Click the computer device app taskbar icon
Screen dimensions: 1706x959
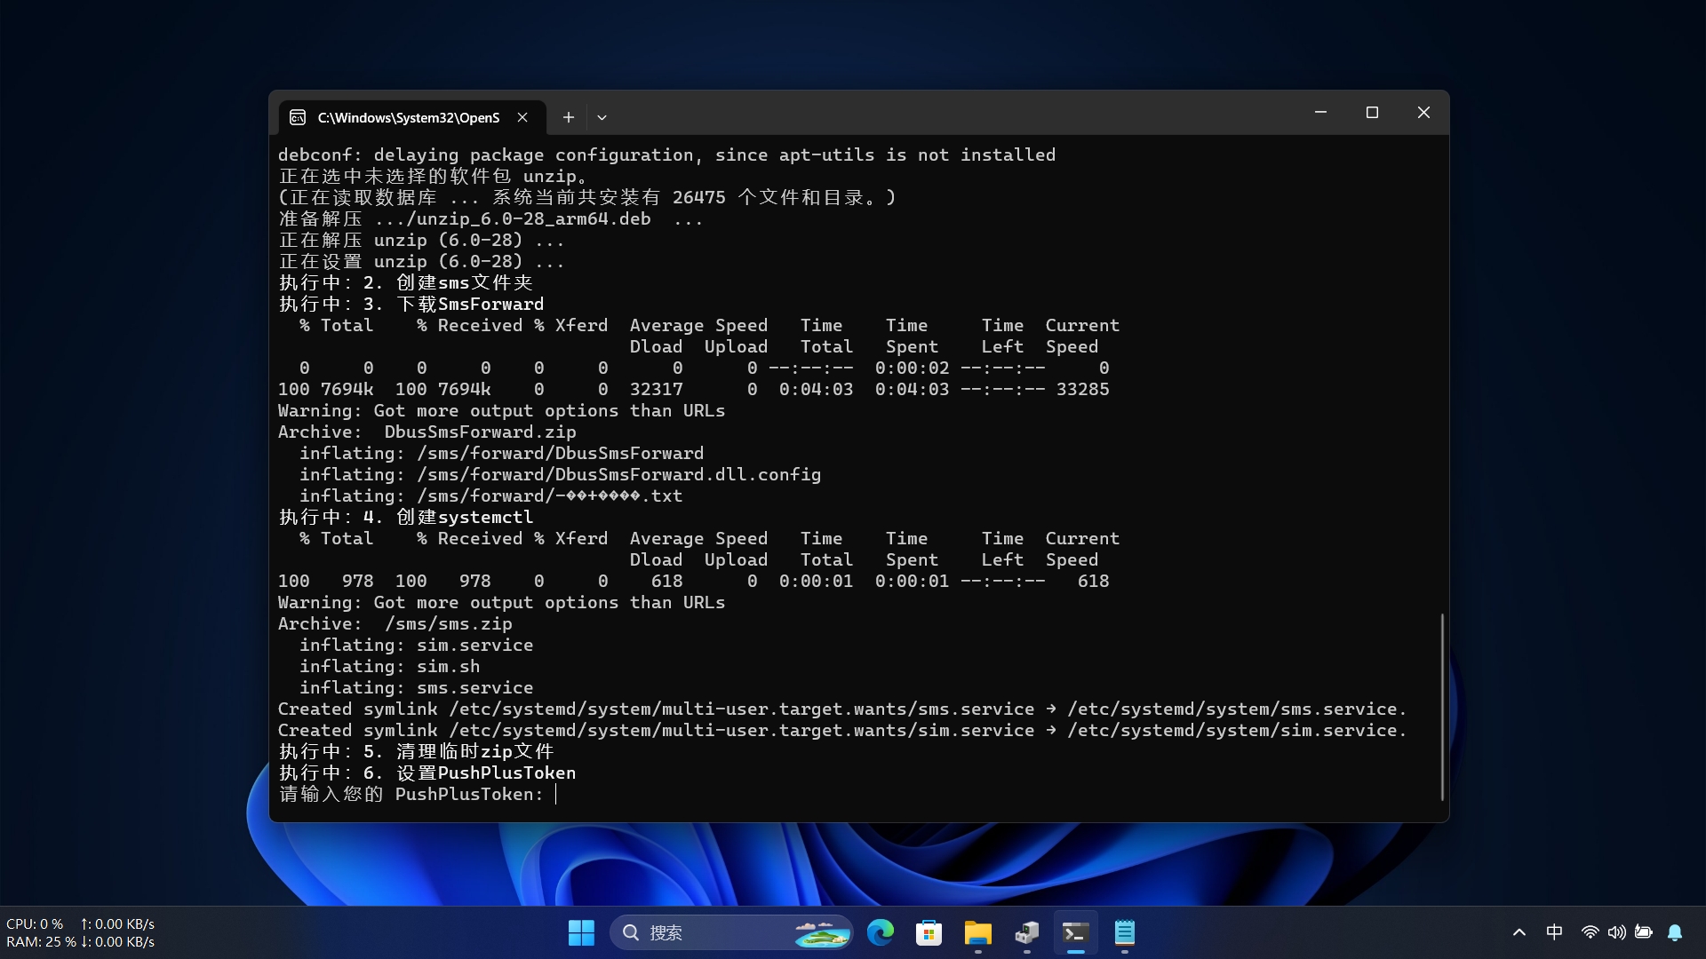pyautogui.click(x=1026, y=932)
